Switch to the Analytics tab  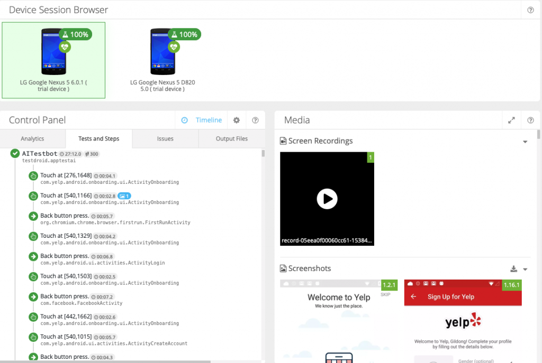click(32, 139)
